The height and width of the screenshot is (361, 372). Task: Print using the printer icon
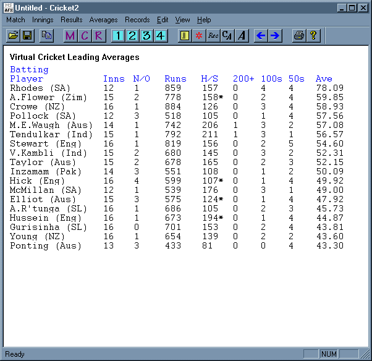coord(298,36)
